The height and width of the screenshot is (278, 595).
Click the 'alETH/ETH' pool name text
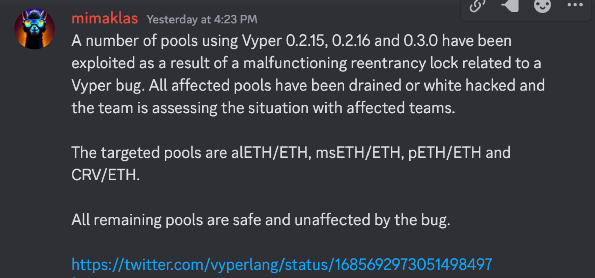click(x=270, y=152)
